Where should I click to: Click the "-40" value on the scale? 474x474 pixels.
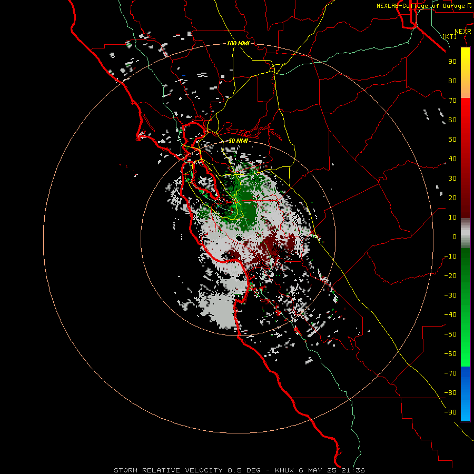450,315
